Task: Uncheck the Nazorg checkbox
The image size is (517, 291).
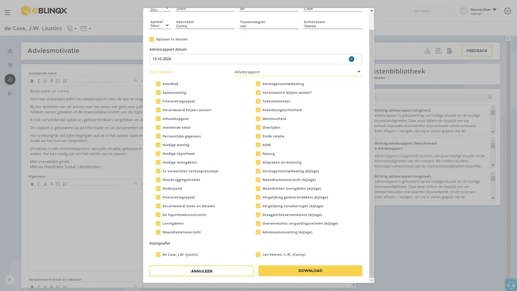Action: click(258, 153)
